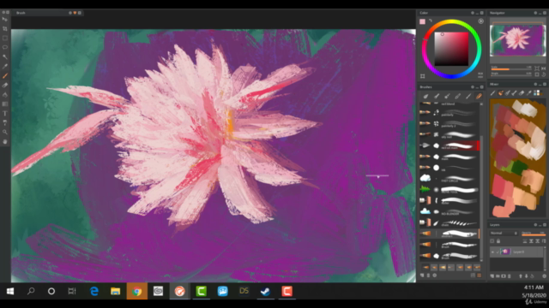
Task: Click reset rotation icon in Navigator
Action: click(x=543, y=74)
